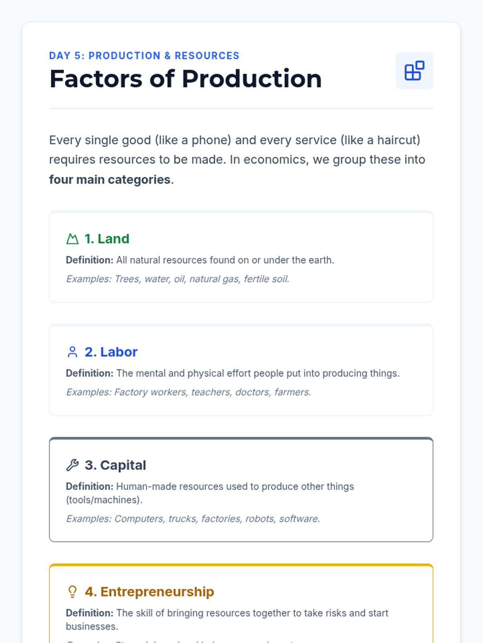Viewport: 482px width, 643px height.
Task: Click the "Factors of Production" title
Action: [186, 79]
